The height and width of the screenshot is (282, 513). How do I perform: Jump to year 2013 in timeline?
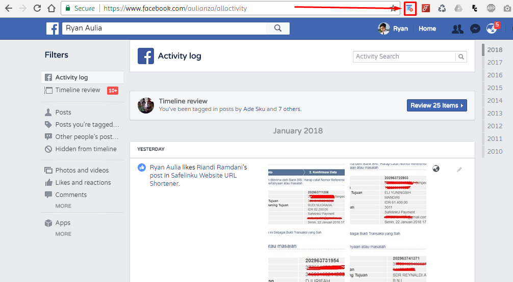[494, 114]
